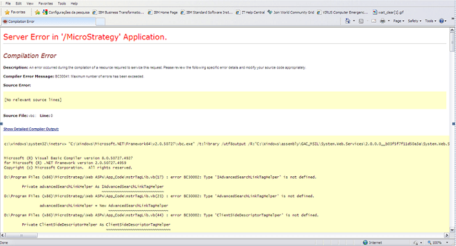Click the 'Copyright (c) Microsoft Corporation' line
The image size is (456, 246).
[68, 168]
